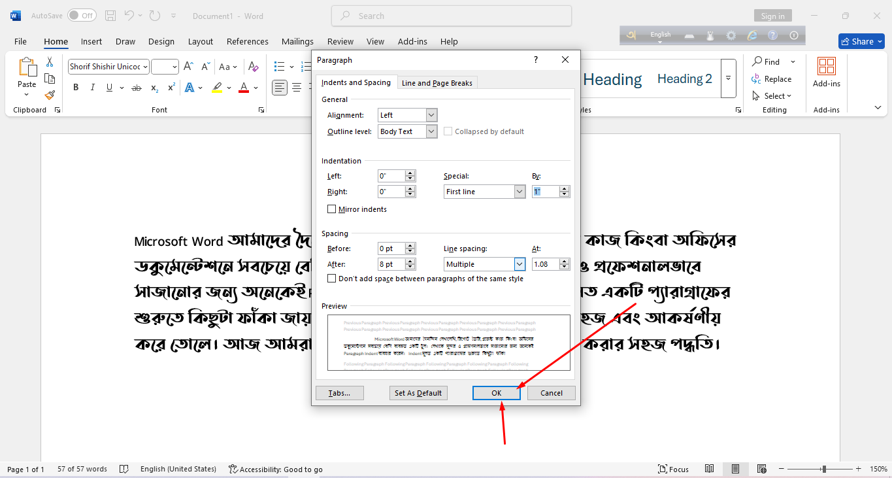Click the Bullets list icon
This screenshot has width=892, height=478.
click(280, 67)
